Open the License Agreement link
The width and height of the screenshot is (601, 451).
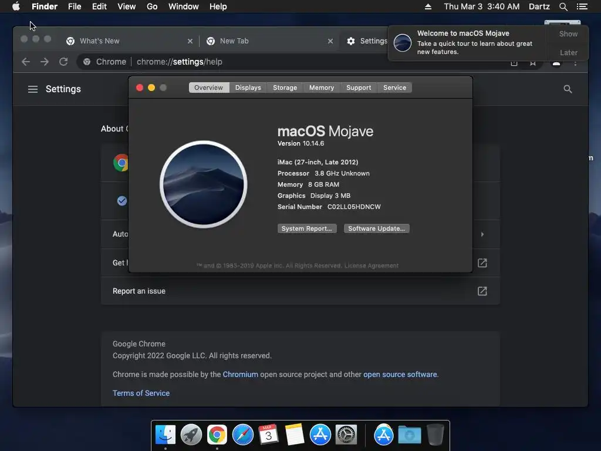[x=372, y=266]
